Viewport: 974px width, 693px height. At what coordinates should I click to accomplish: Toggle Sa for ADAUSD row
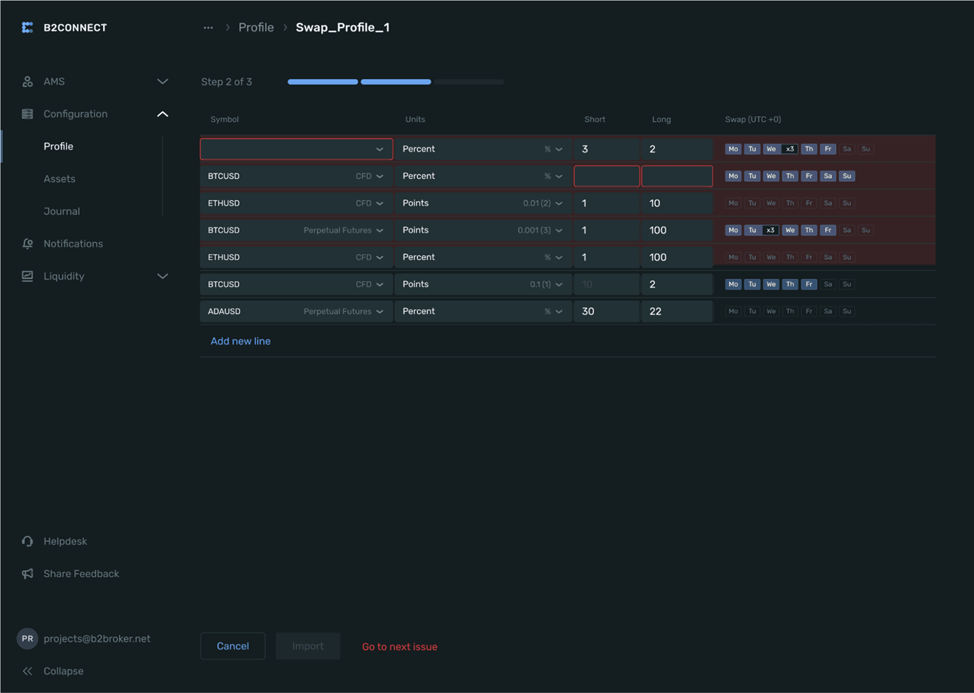coord(828,311)
